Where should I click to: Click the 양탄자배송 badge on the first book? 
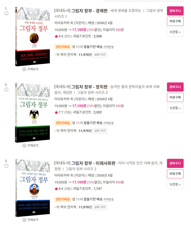coord(63,47)
